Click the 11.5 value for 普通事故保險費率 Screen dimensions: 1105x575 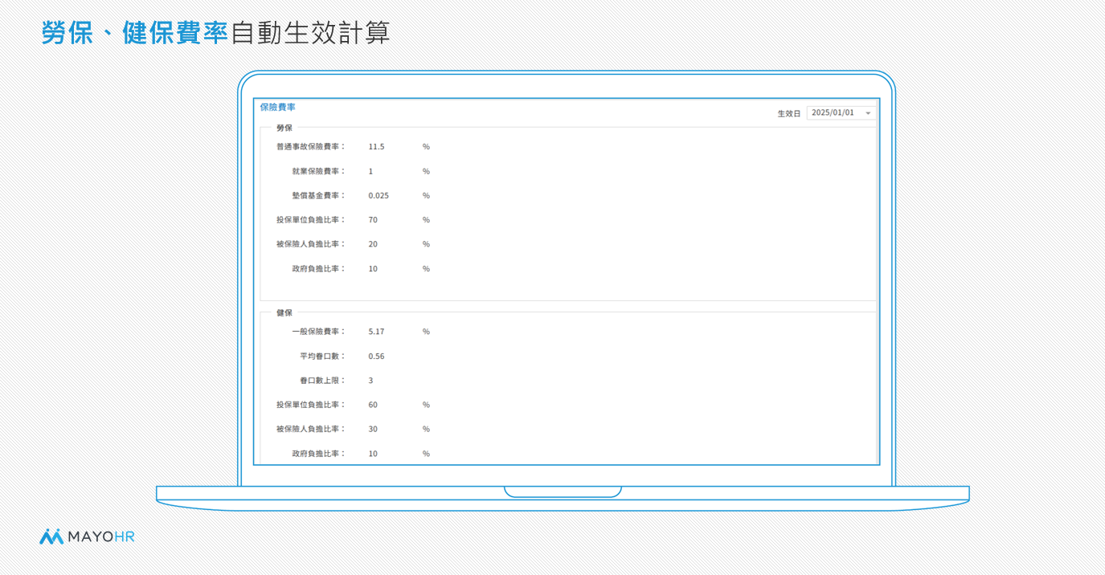376,147
